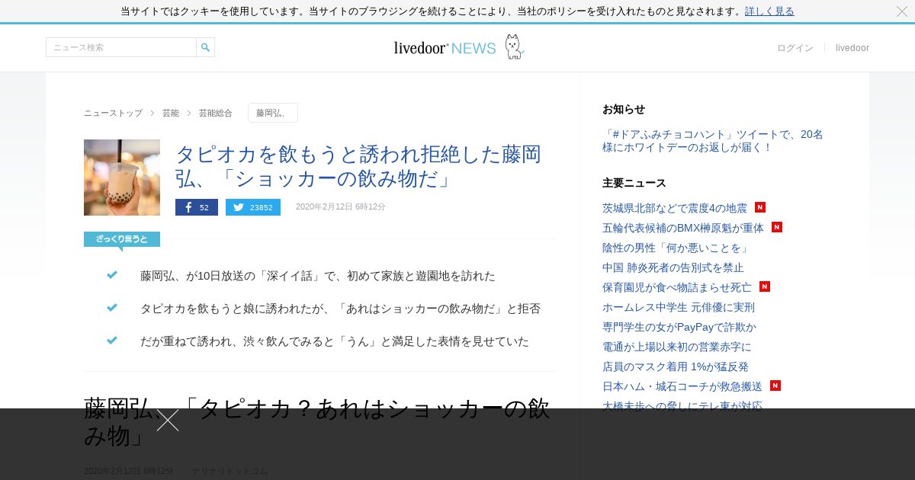Open the タピオカ article headline link

(x=358, y=166)
